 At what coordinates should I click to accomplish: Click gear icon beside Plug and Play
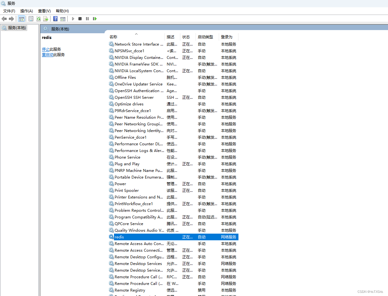pyautogui.click(x=111, y=164)
